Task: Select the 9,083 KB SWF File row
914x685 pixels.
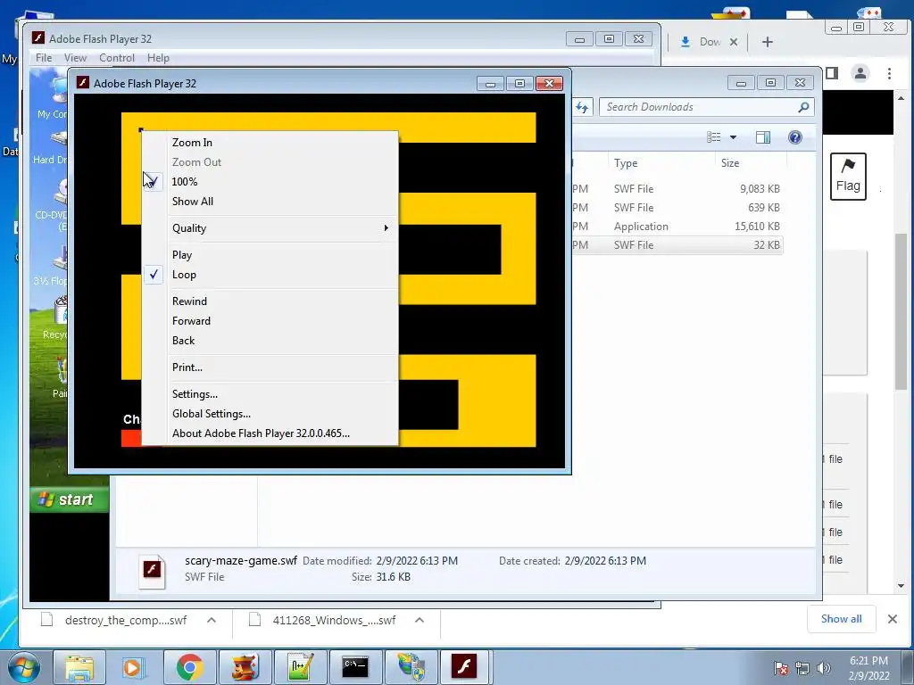Action: 677,189
